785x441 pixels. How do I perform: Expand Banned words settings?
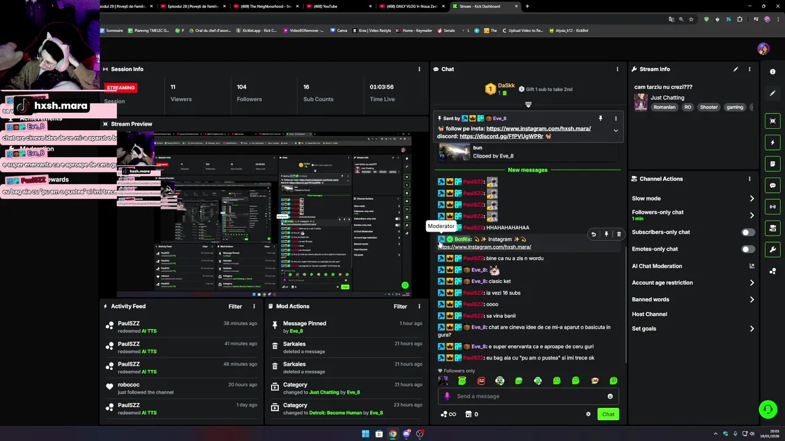tap(752, 300)
